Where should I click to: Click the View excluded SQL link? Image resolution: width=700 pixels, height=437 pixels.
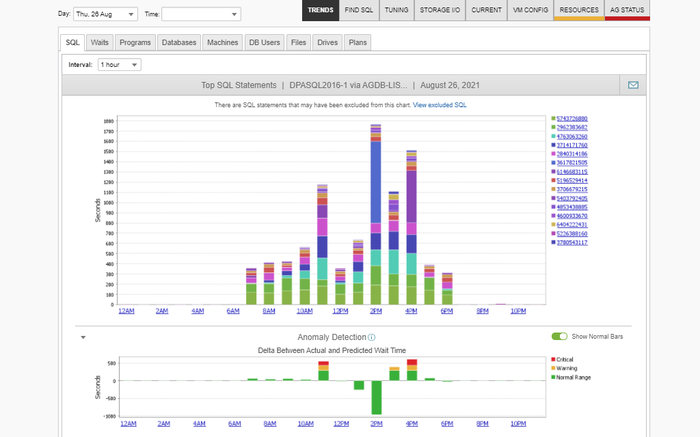[440, 105]
